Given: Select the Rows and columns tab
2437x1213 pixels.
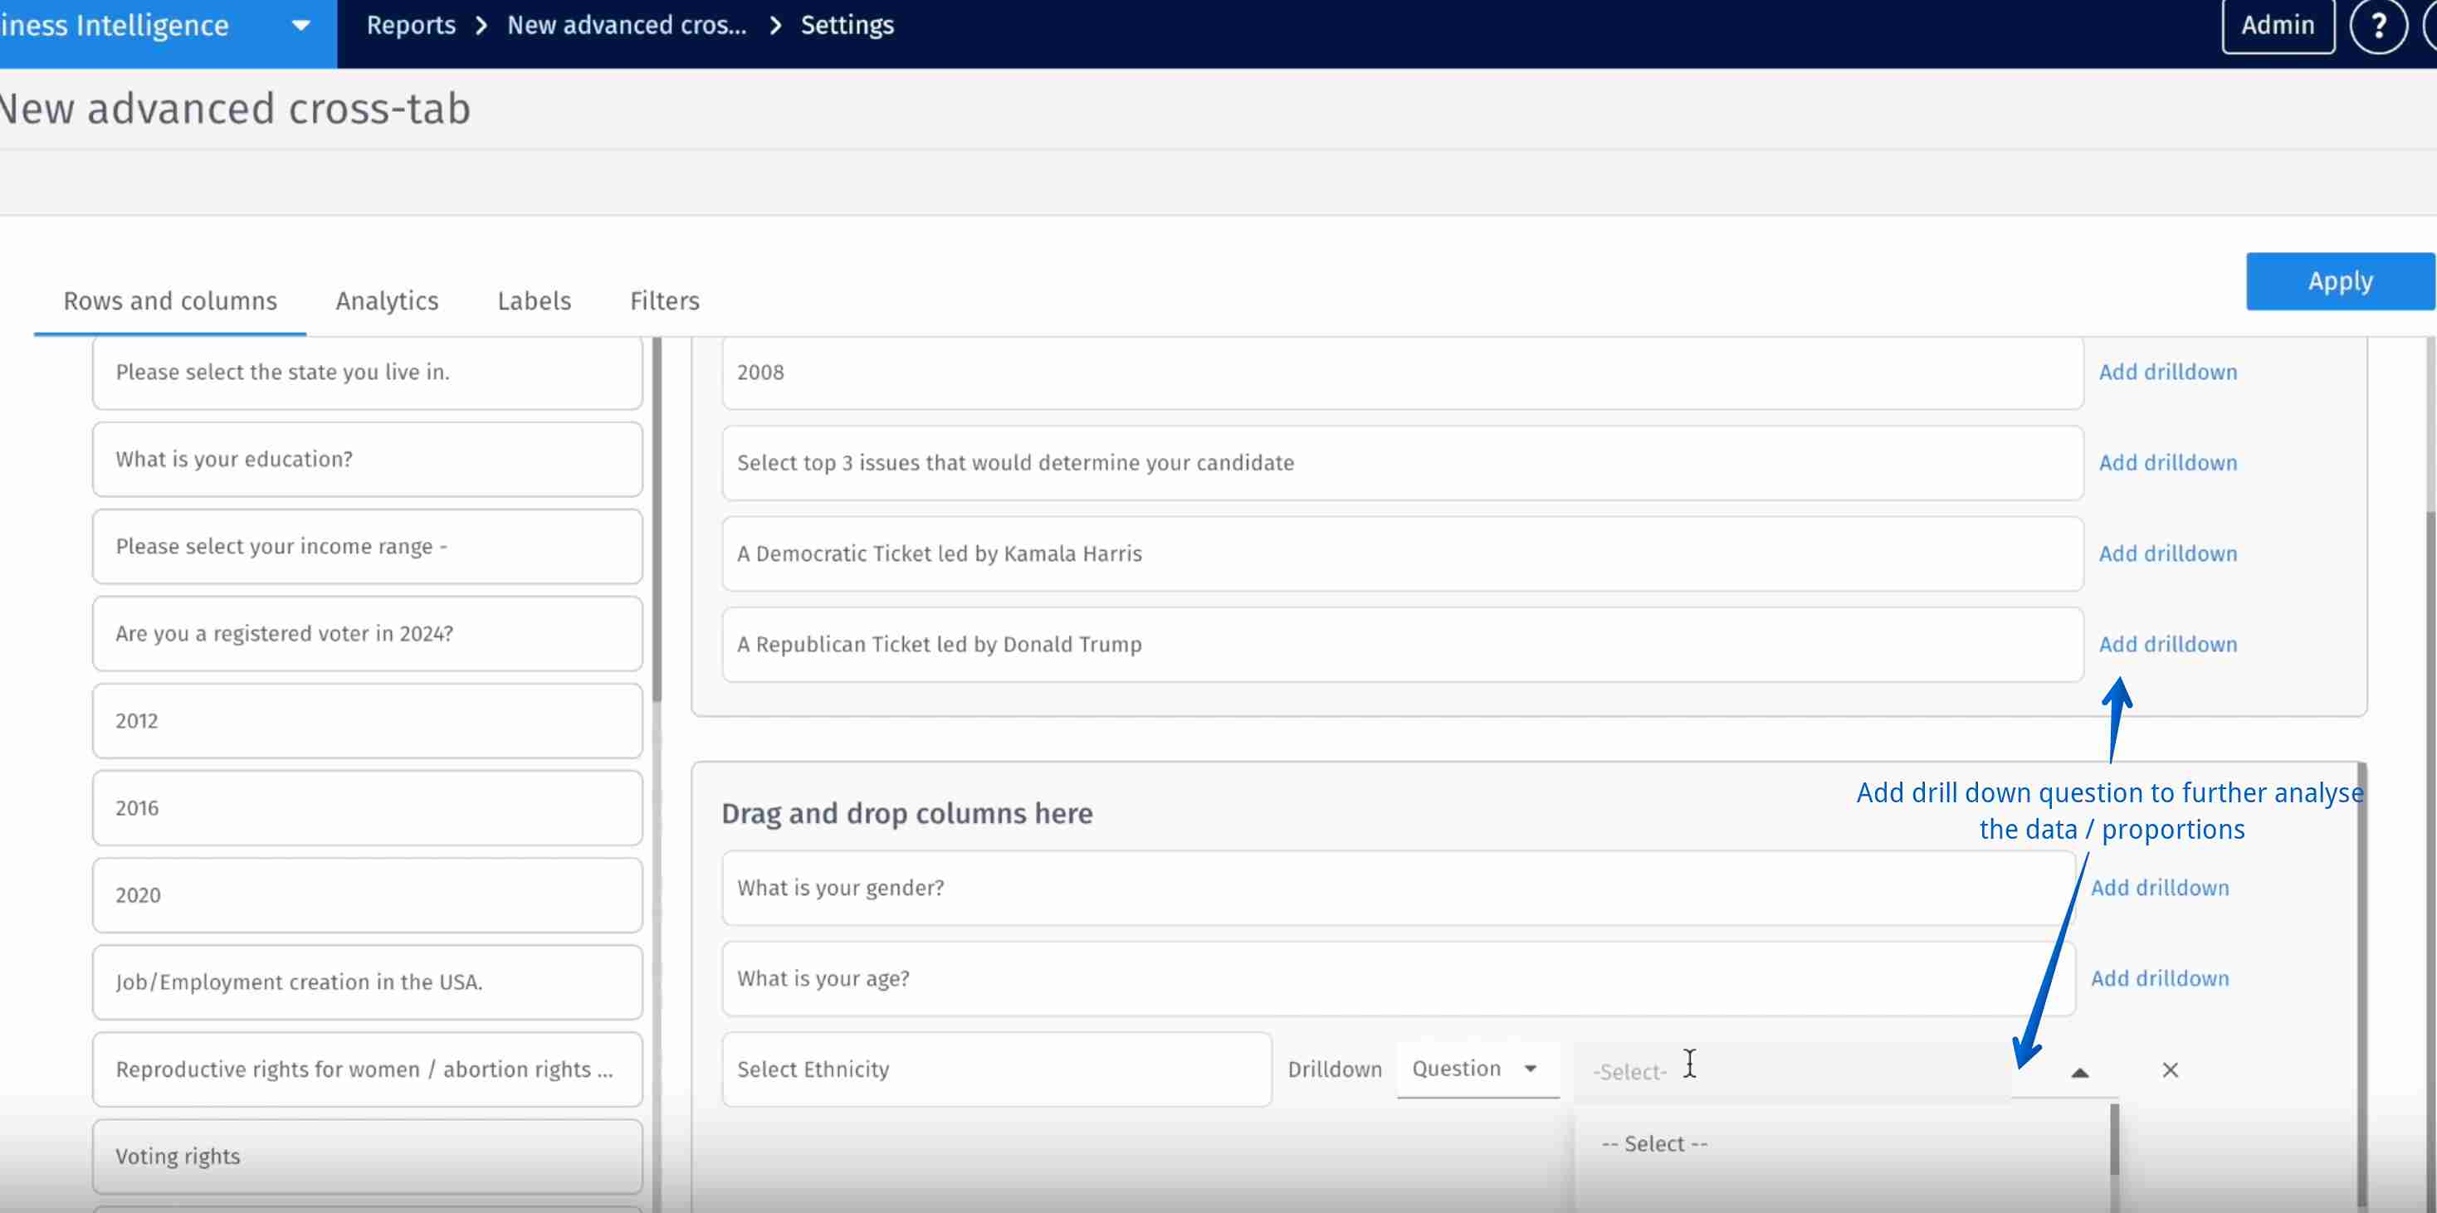Looking at the screenshot, I should pyautogui.click(x=169, y=300).
